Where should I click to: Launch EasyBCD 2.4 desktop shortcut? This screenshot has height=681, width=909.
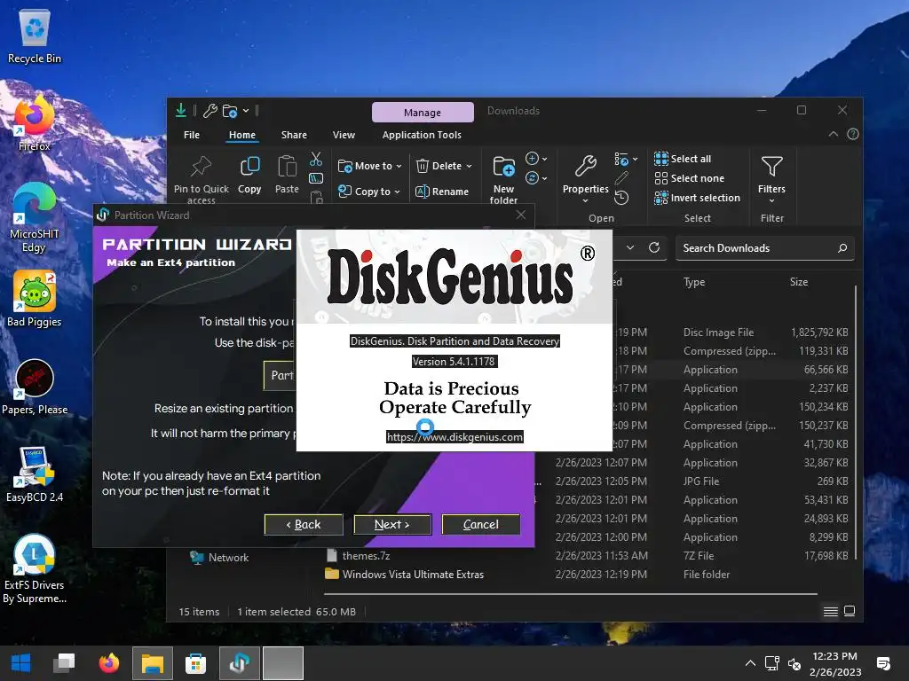35,474
